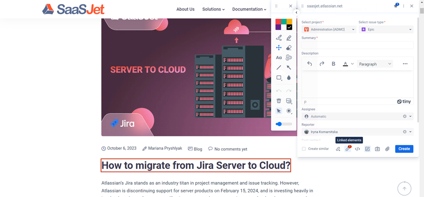Click the text color A button
The height and width of the screenshot is (197, 424).
point(345,64)
